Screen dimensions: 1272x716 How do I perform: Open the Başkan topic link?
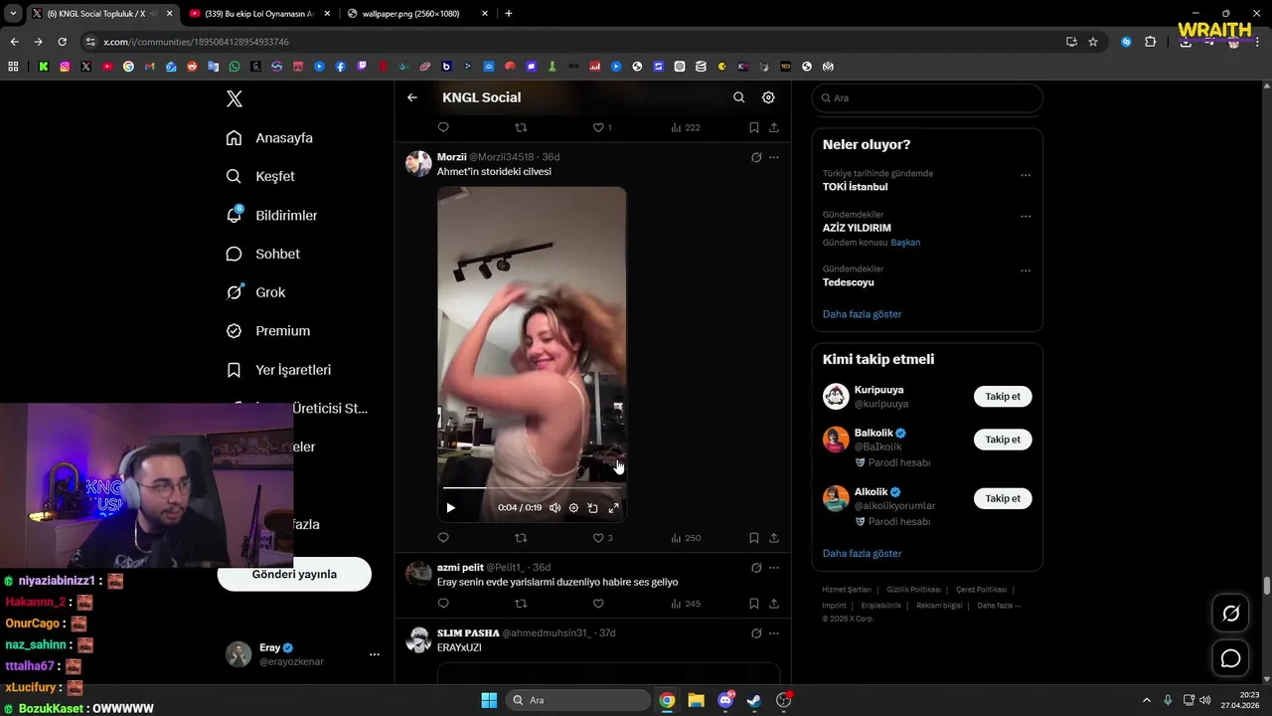pos(905,243)
